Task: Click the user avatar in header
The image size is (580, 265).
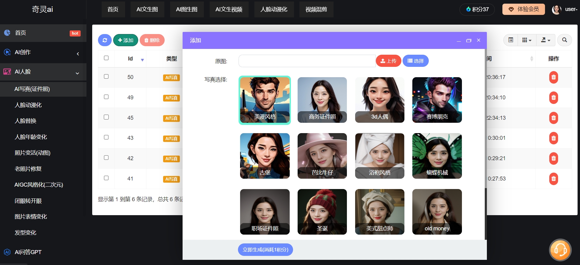Action: tap(557, 9)
